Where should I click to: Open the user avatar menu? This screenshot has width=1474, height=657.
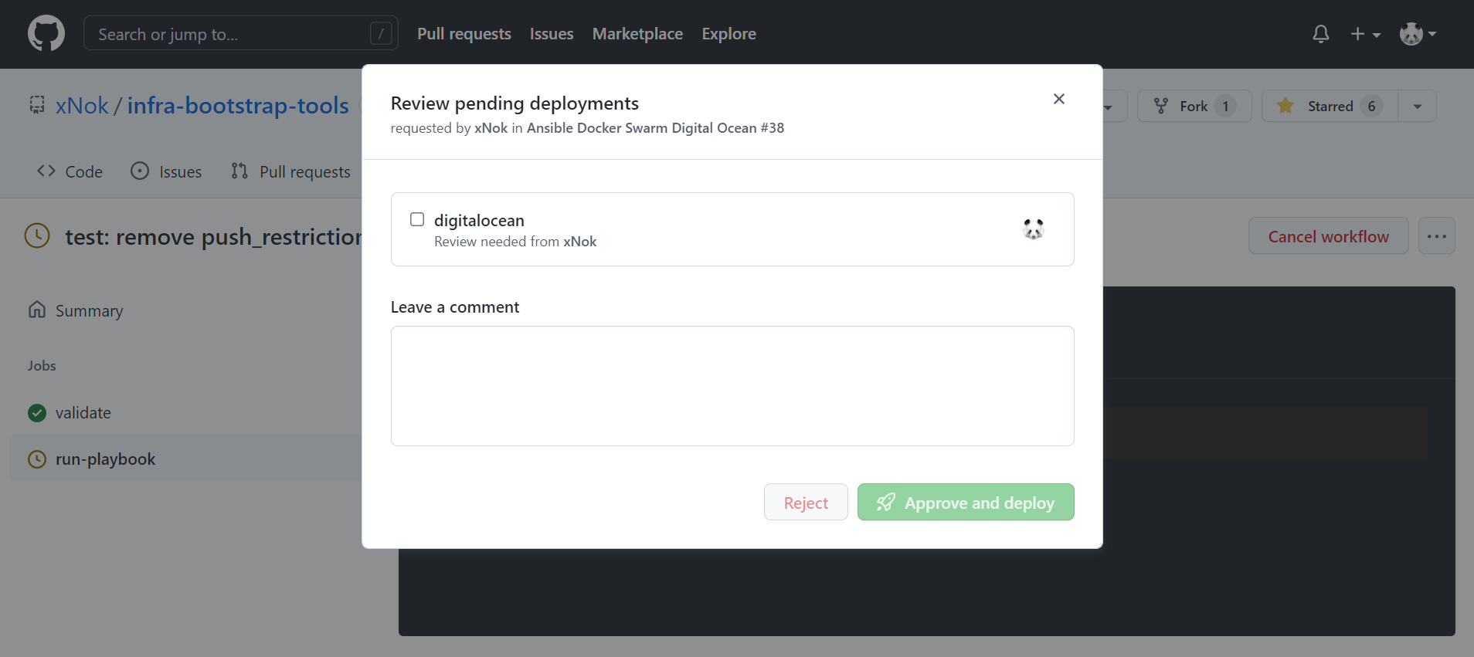pyautogui.click(x=1418, y=34)
